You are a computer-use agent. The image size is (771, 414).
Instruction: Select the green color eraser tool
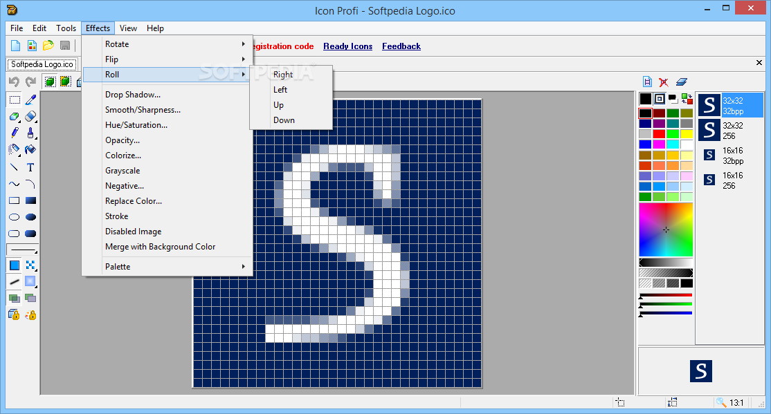[15, 116]
